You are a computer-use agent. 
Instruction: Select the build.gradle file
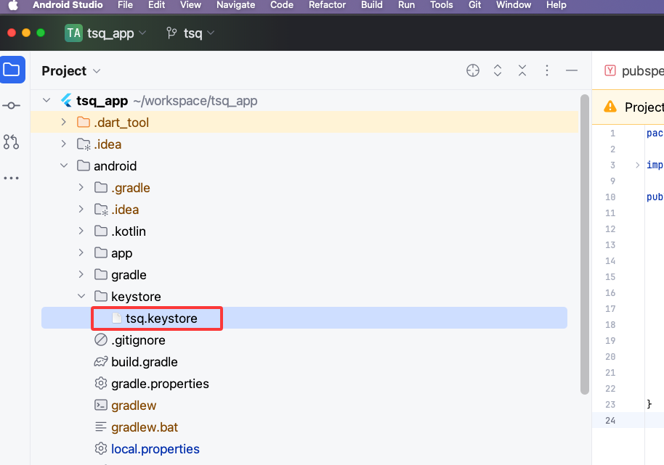tap(144, 362)
